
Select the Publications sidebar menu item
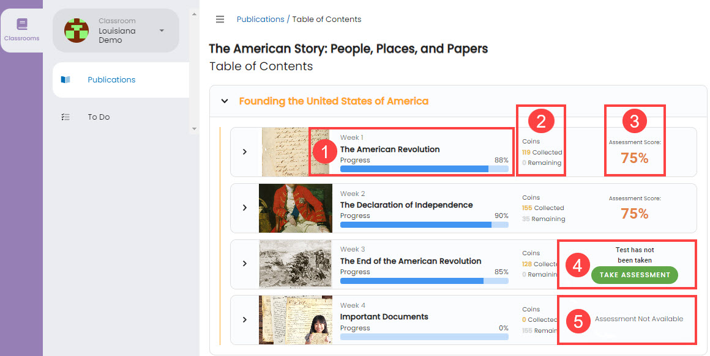point(111,79)
